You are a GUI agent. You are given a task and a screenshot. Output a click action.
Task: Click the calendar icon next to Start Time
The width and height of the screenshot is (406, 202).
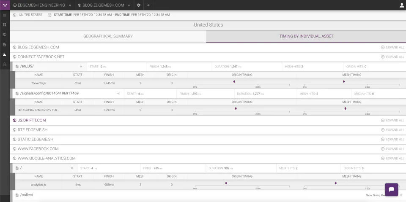pos(49,15)
